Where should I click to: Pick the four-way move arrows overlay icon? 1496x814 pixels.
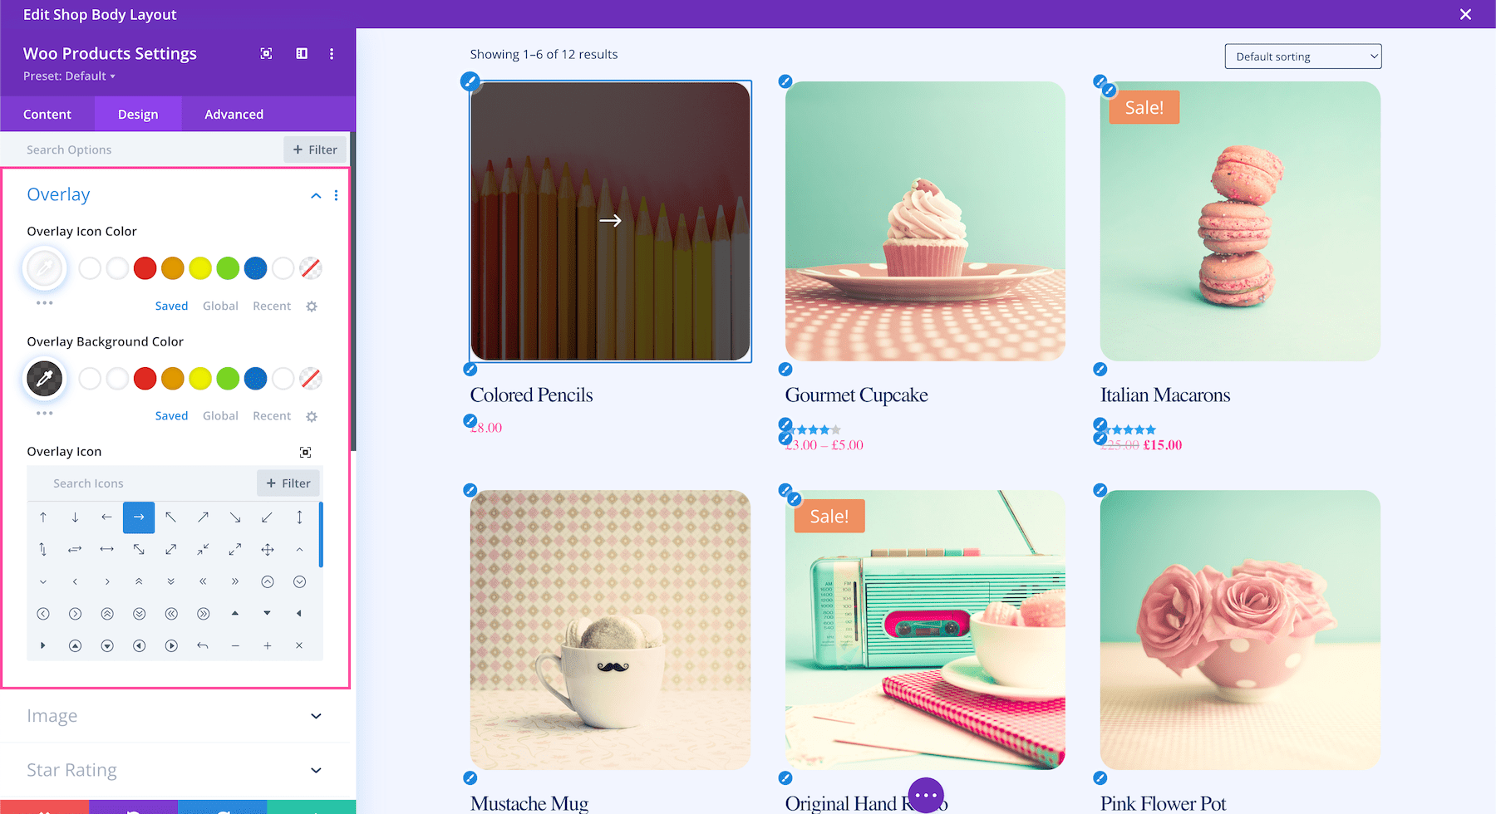268,550
